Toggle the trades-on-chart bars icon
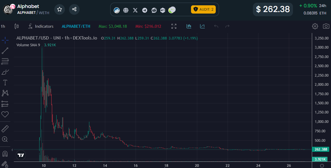The height and width of the screenshot is (168, 331). pyautogui.click(x=189, y=26)
